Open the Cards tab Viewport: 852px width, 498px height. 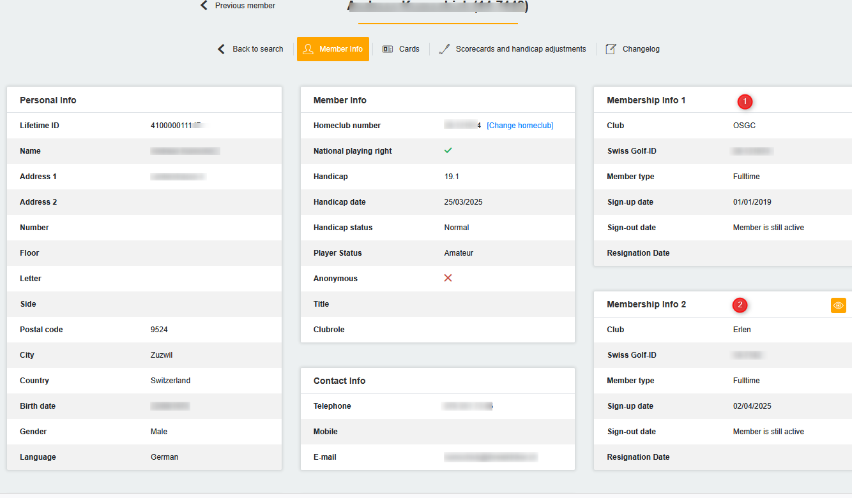[409, 49]
